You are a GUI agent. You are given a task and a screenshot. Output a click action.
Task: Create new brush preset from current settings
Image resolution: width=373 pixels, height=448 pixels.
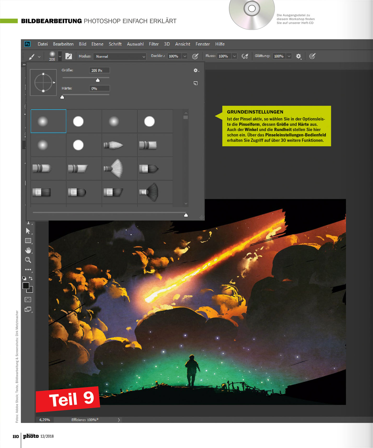[x=196, y=83]
